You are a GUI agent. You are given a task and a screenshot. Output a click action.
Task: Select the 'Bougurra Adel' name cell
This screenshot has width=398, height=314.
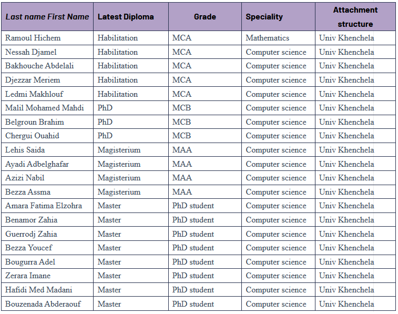tap(30, 262)
